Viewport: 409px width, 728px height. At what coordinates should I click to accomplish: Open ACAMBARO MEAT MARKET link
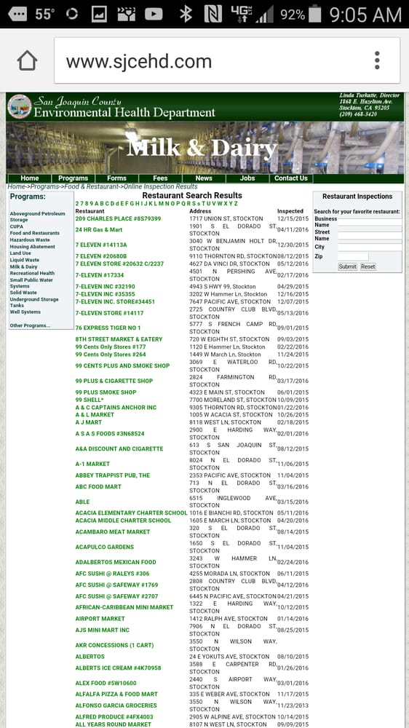point(113,532)
